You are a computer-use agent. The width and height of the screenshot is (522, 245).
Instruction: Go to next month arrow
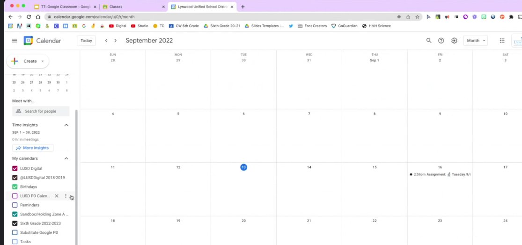(x=115, y=41)
